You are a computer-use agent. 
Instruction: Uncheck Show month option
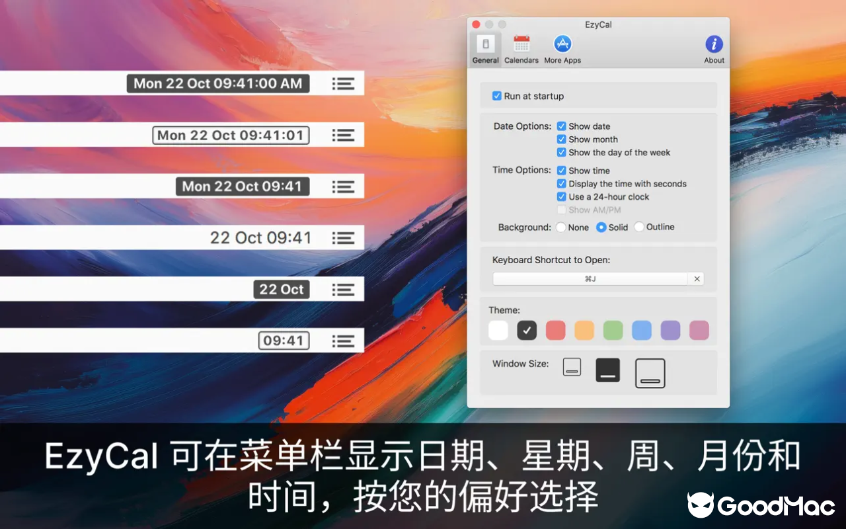pos(561,140)
